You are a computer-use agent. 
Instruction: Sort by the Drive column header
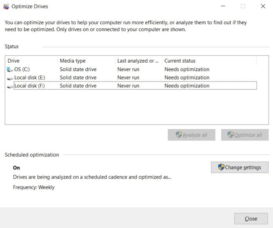point(31,61)
